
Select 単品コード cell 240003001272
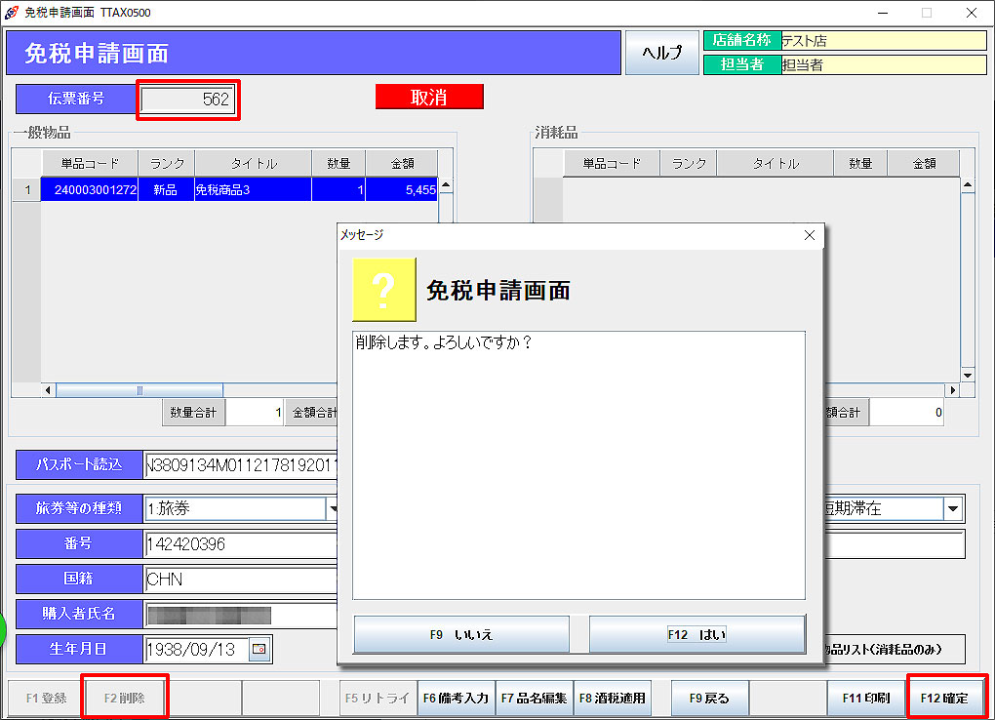click(x=90, y=189)
